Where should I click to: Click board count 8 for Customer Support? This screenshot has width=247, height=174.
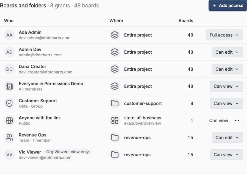(x=192, y=103)
